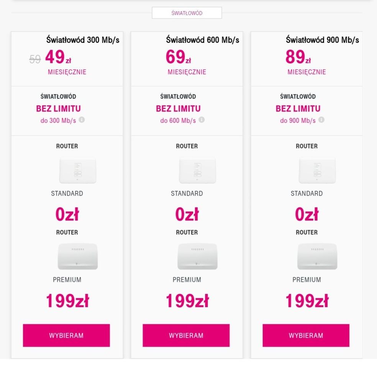377x383 pixels.
Task: Click the Światłowód 900 Mb/s plan title
Action: coord(322,39)
